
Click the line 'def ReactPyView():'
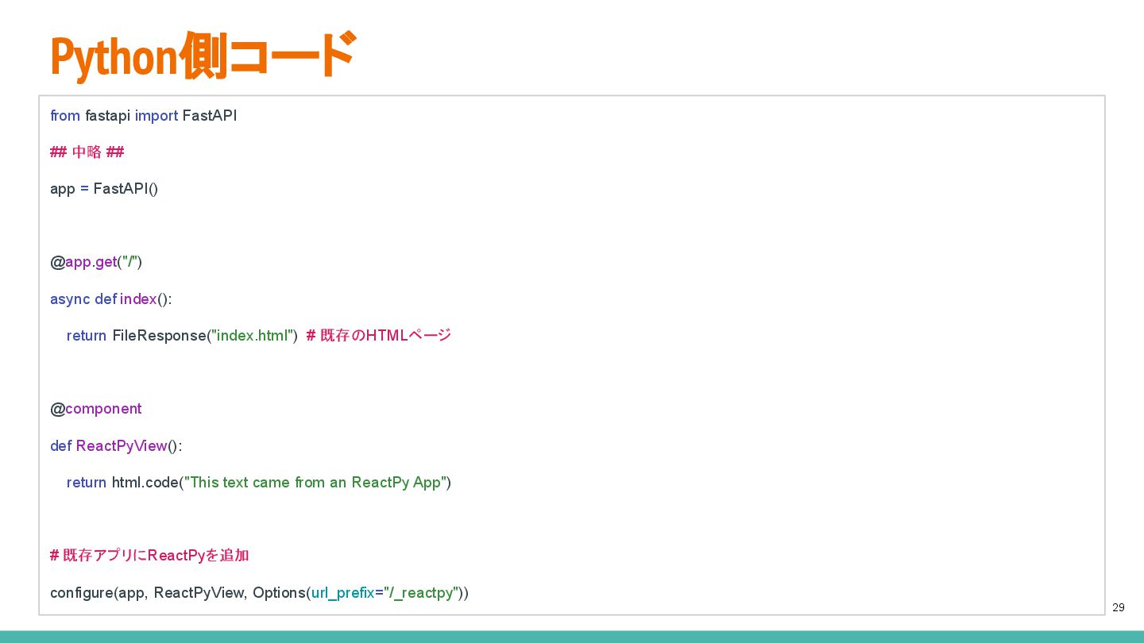coord(116,446)
